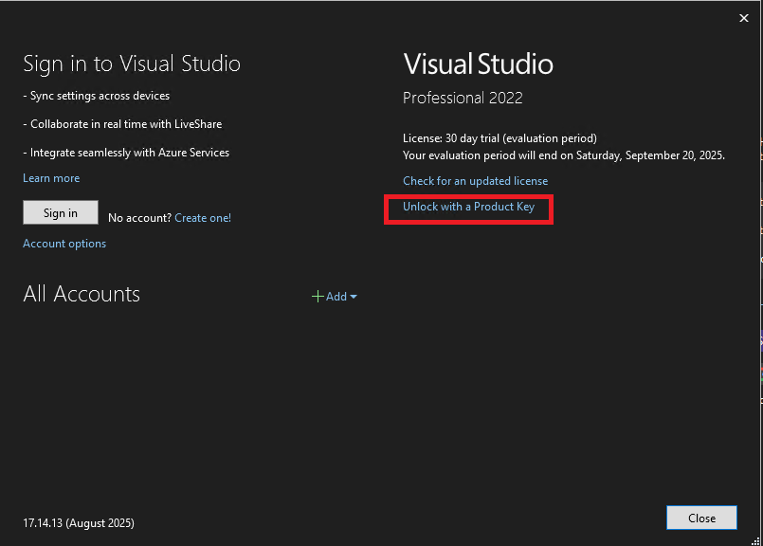Screen dimensions: 763x546
Task: Click the Close button at bottom
Action: tap(701, 518)
